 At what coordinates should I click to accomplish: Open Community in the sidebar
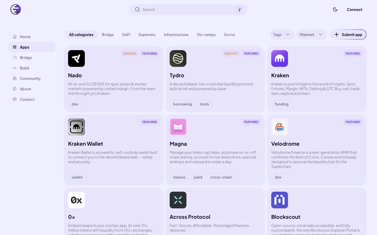(x=32, y=78)
